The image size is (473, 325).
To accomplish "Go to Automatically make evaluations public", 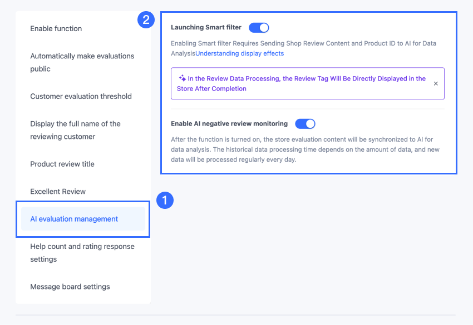I will pyautogui.click(x=82, y=62).
